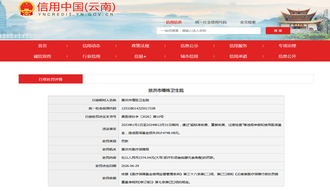Select the 信用信息 search tab
This screenshot has width=330, height=191.
click(x=173, y=22)
